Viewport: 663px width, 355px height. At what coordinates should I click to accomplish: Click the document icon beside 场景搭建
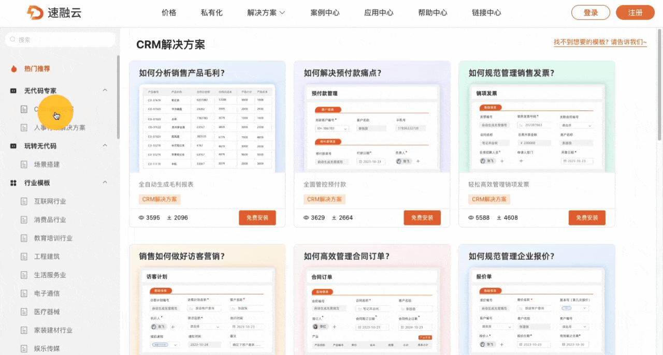tap(23, 164)
